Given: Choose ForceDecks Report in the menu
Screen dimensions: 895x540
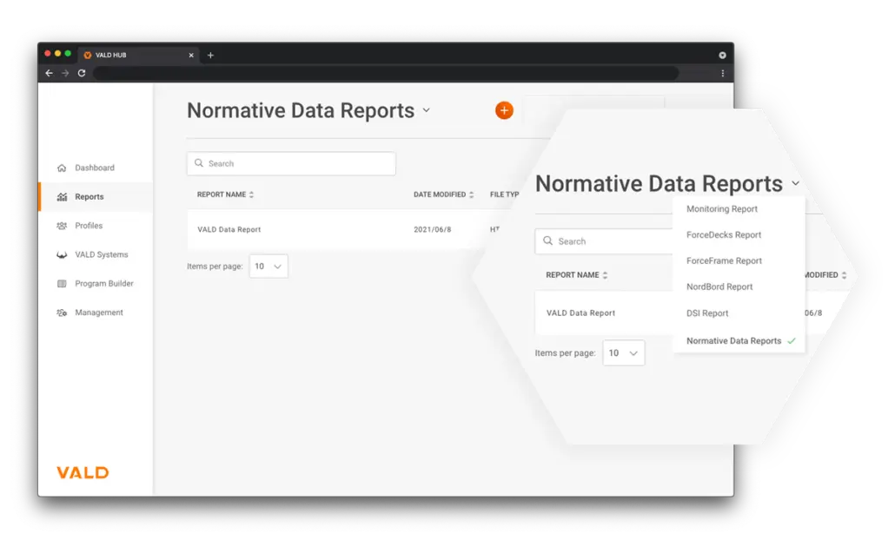Looking at the screenshot, I should (x=723, y=235).
